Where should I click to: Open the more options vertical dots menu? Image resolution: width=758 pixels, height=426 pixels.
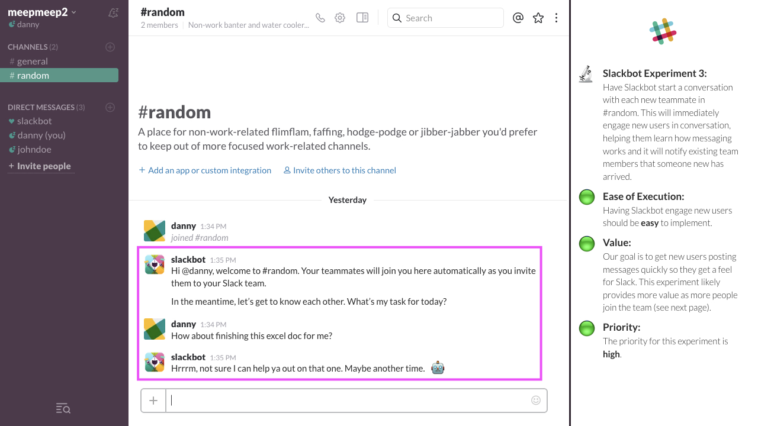click(556, 18)
